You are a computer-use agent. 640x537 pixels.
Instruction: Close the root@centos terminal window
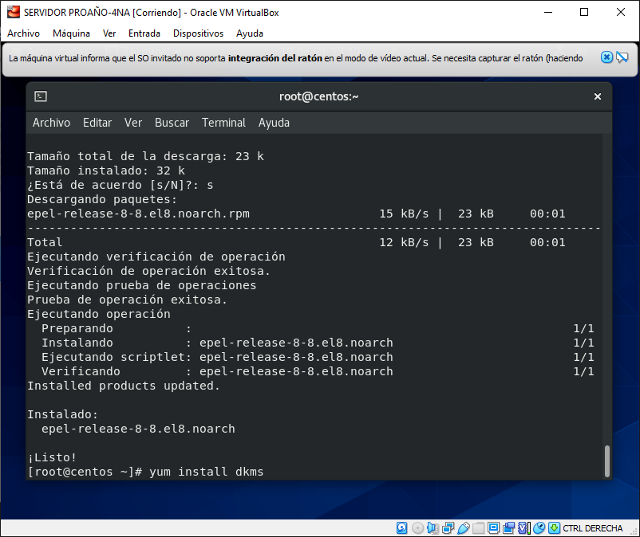[598, 96]
